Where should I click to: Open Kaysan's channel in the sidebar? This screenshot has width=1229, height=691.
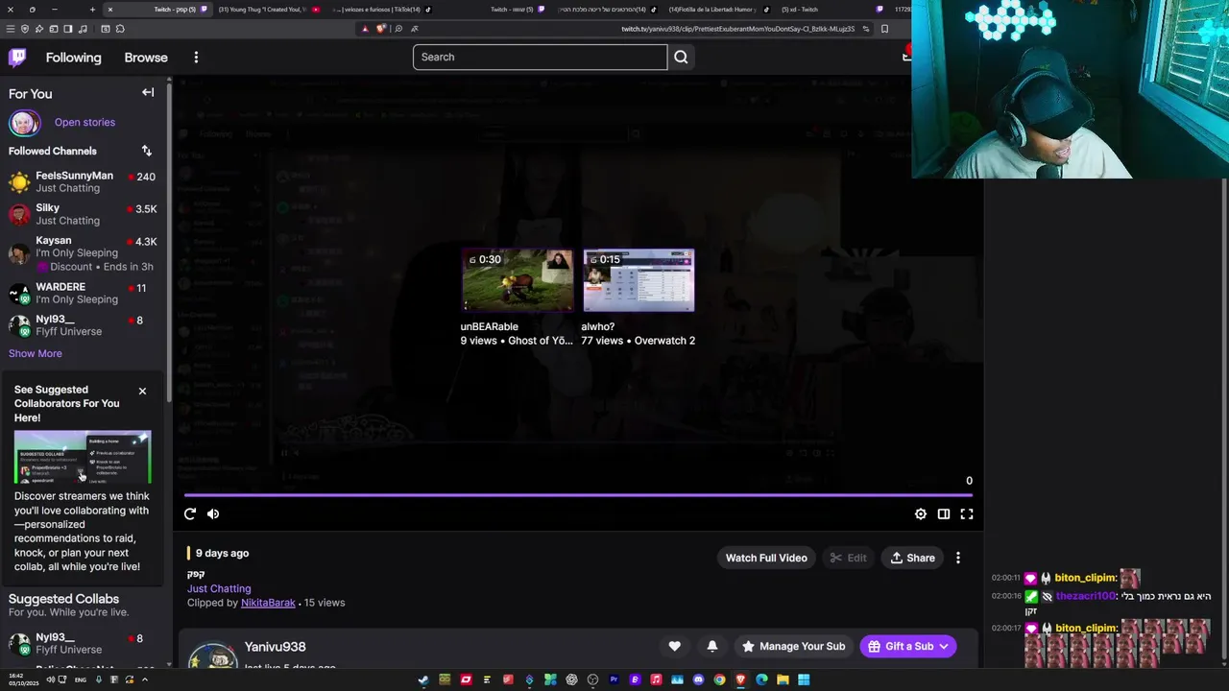tap(86, 253)
